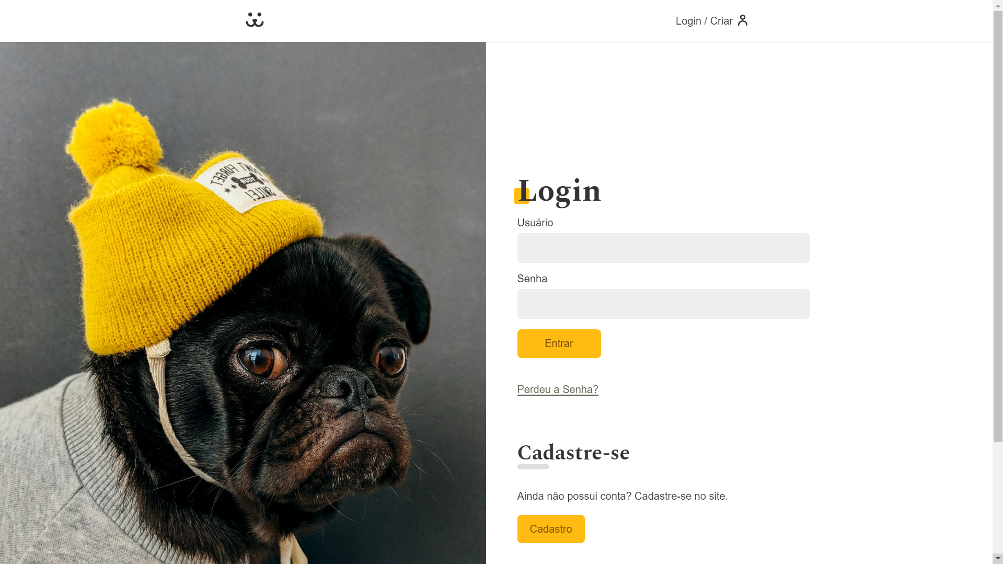This screenshot has width=1003, height=564.
Task: Focus the Usuário text field
Action: pyautogui.click(x=663, y=248)
